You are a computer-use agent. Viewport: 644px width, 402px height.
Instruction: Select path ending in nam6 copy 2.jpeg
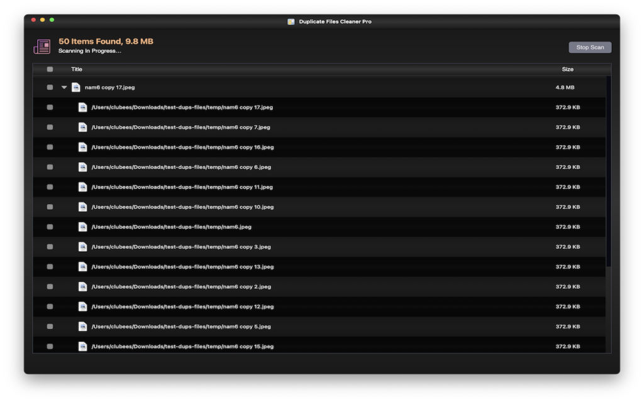click(181, 286)
